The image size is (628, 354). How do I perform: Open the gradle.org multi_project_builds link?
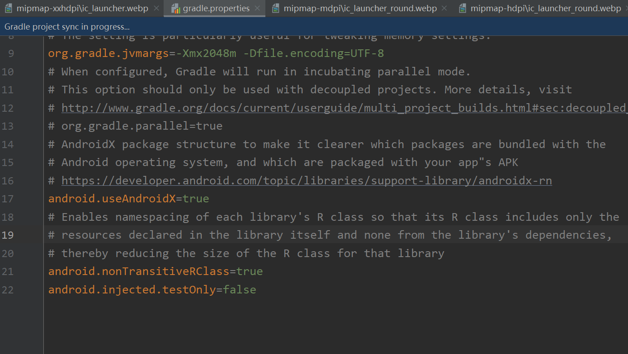[345, 108]
